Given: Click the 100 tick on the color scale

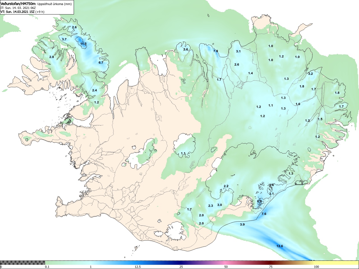Looking at the screenshot, I should tap(316, 267).
